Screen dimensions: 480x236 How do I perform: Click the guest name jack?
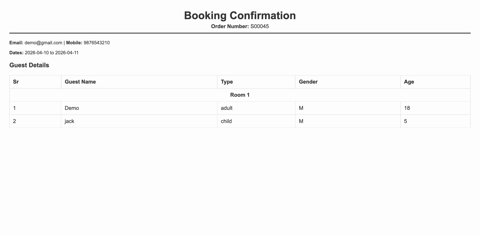69,121
